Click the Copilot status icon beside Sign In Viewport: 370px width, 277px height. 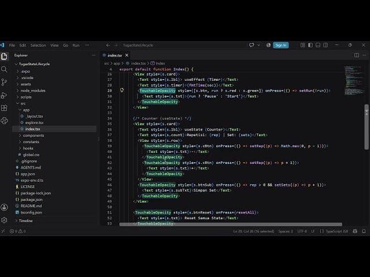[x=268, y=45]
